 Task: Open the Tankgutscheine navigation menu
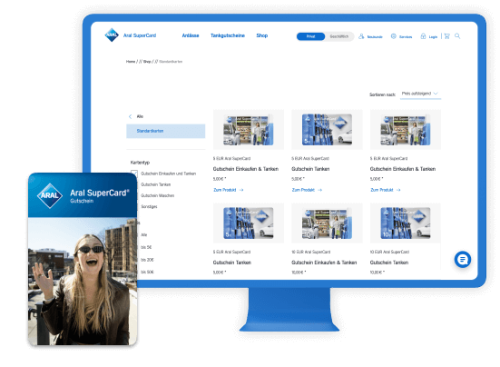pyautogui.click(x=228, y=35)
